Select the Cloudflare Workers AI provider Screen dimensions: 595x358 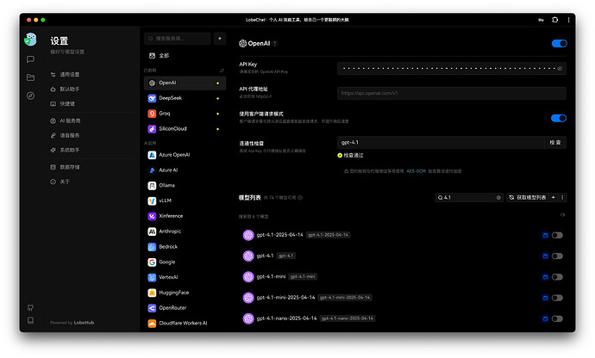click(x=185, y=324)
